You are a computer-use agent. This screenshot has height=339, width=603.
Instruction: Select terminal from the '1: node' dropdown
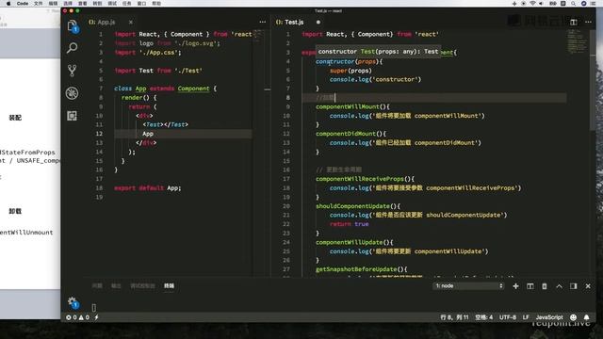point(469,286)
